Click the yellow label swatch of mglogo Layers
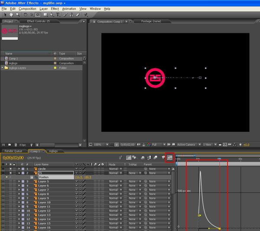The height and width of the screenshot is (231, 260). 55,68
